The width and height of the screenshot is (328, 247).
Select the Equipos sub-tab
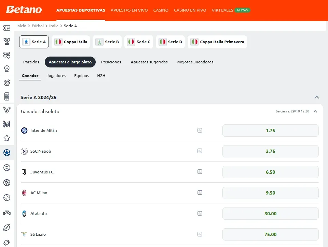pos(82,76)
